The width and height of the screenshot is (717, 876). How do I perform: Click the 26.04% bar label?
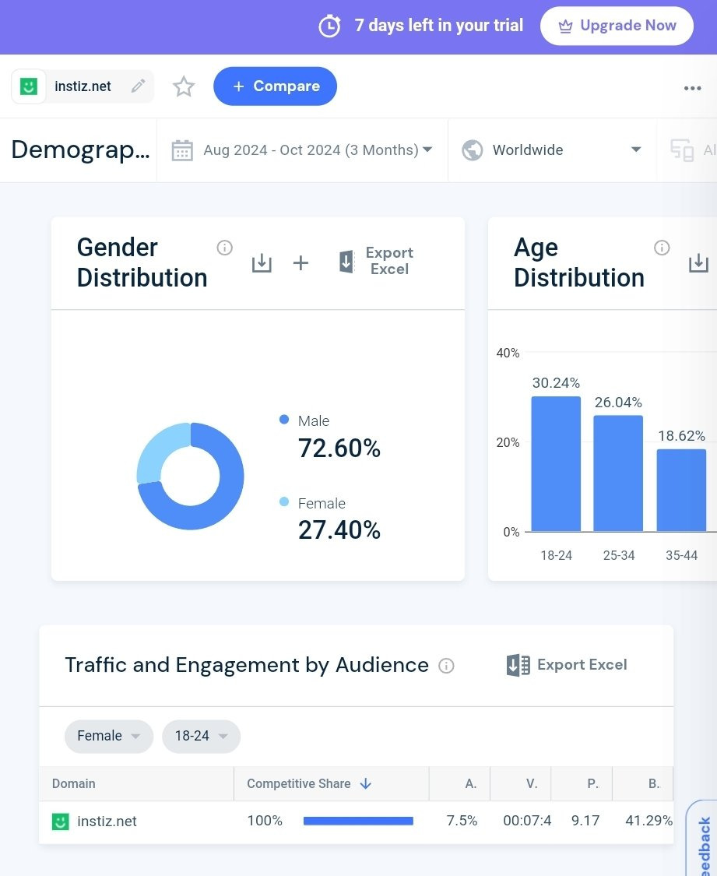coord(618,403)
